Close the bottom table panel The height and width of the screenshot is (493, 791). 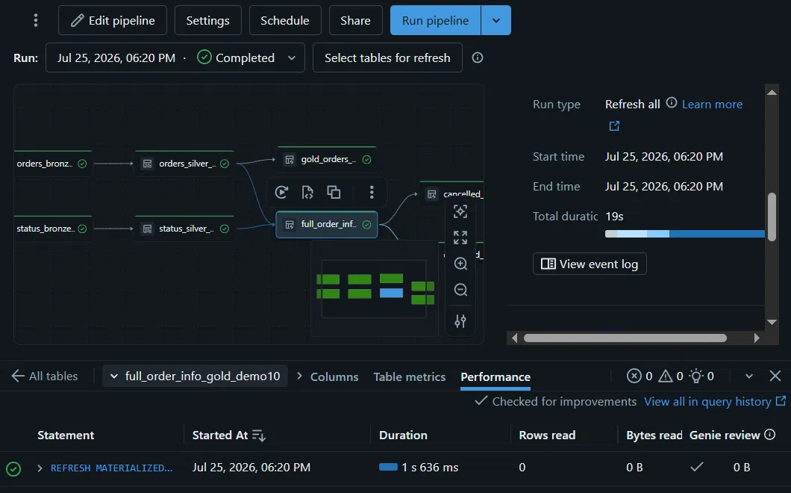click(x=775, y=376)
